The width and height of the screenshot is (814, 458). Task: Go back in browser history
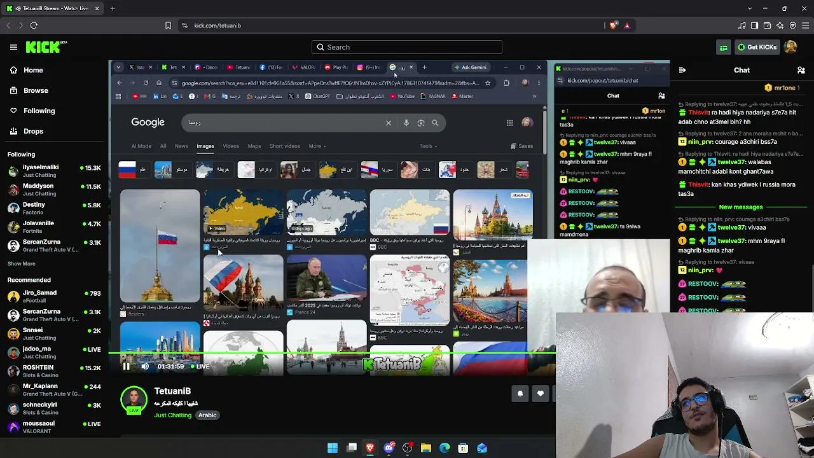[8, 25]
